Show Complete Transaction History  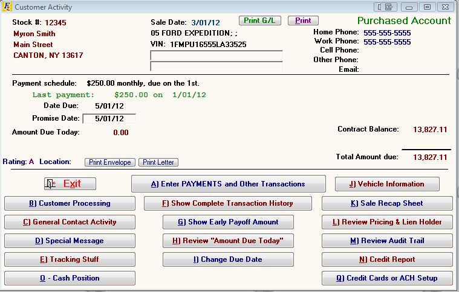[228, 203]
